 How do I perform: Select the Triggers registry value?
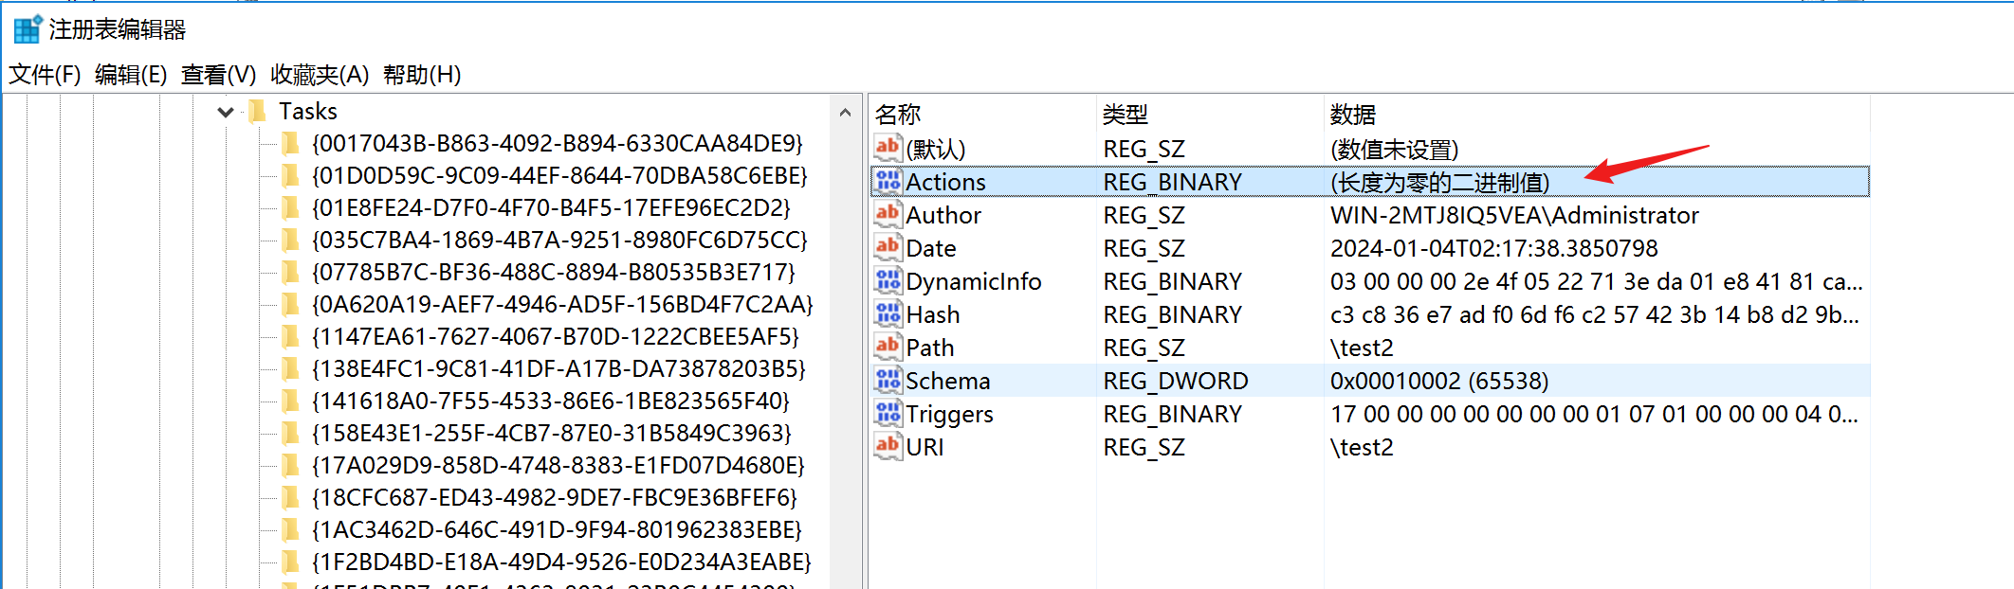coord(949,414)
